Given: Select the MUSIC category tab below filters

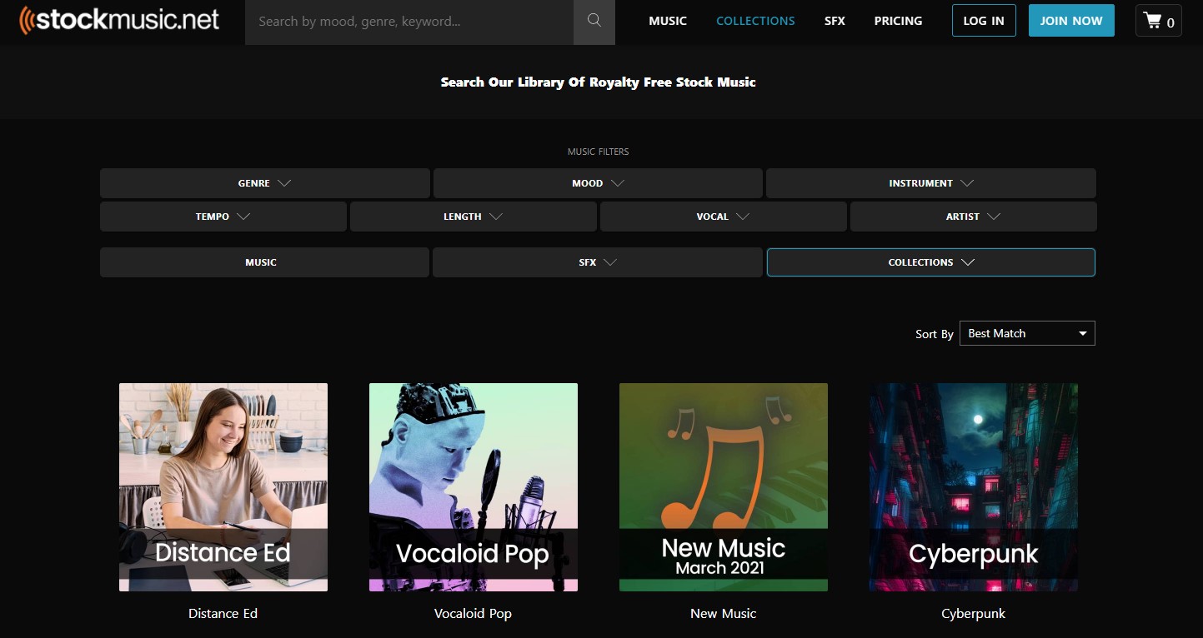Looking at the screenshot, I should [261, 262].
